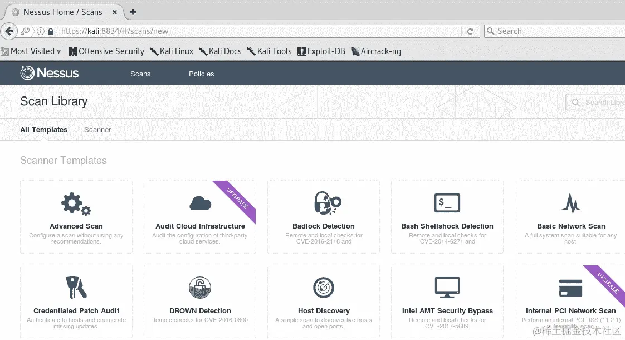Reload the page with refresh icon
The image size is (625, 340).
coord(470,31)
